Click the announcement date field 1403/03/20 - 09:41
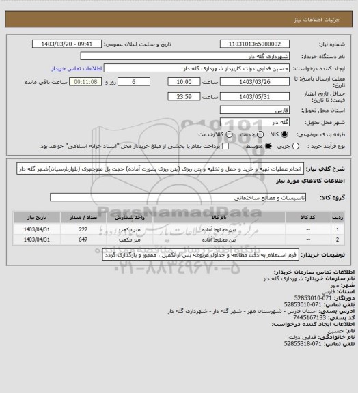The image size is (358, 393). (67, 44)
